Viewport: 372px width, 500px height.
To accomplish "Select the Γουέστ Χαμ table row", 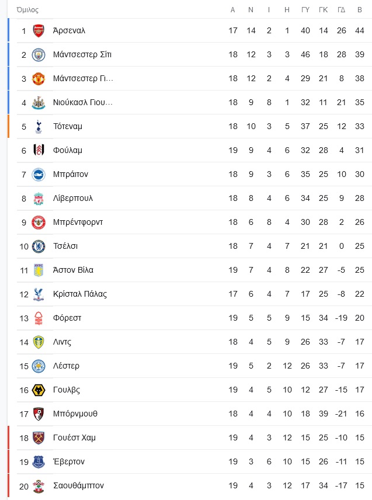I will coord(190,437).
